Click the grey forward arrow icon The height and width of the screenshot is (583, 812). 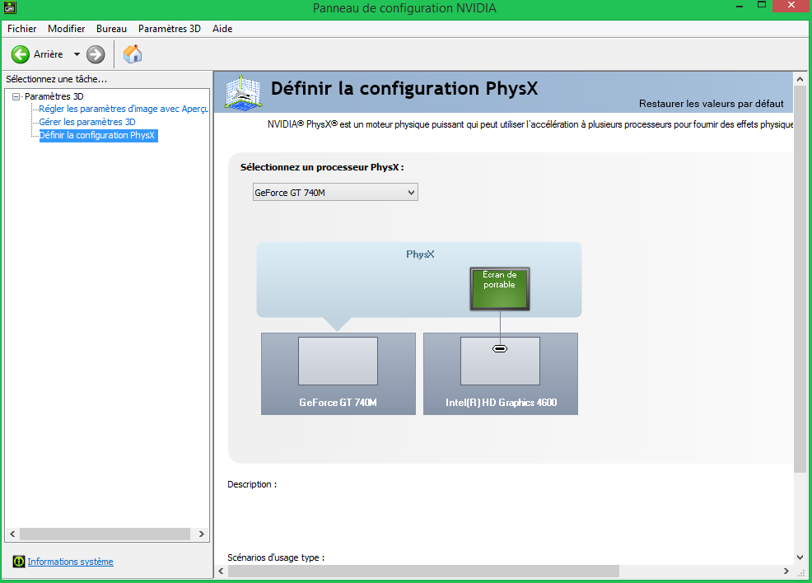(96, 54)
